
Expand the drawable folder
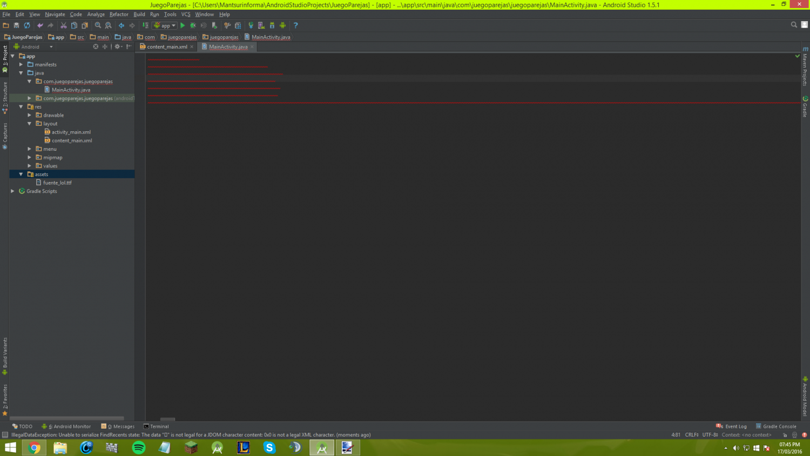(x=30, y=115)
